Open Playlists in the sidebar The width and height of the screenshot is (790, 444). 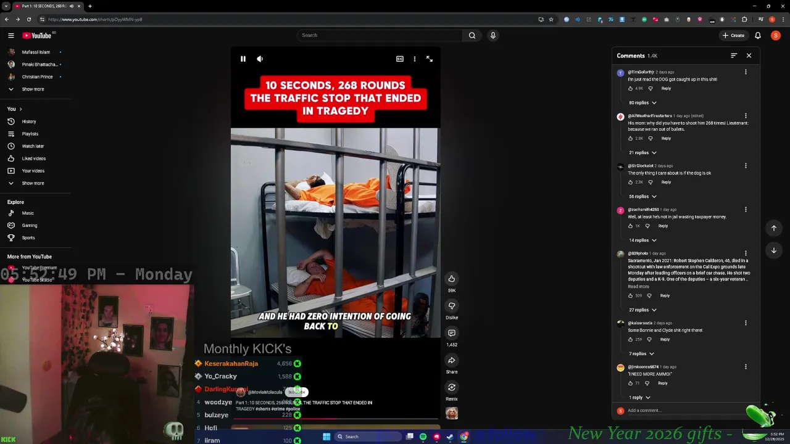point(30,134)
